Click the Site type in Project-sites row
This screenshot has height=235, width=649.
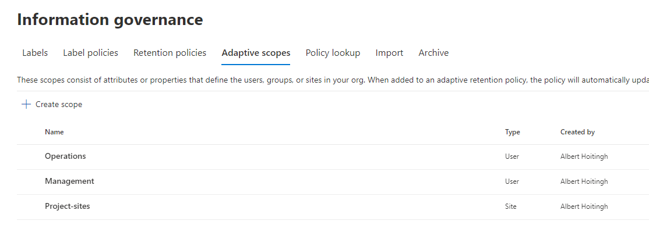coord(510,206)
